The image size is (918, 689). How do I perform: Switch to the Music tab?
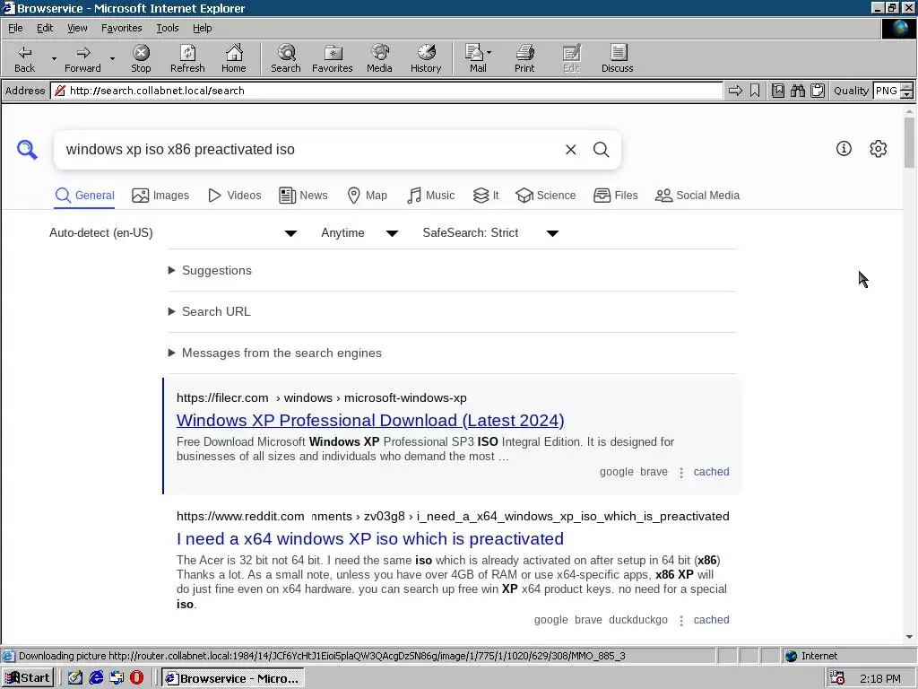click(430, 195)
